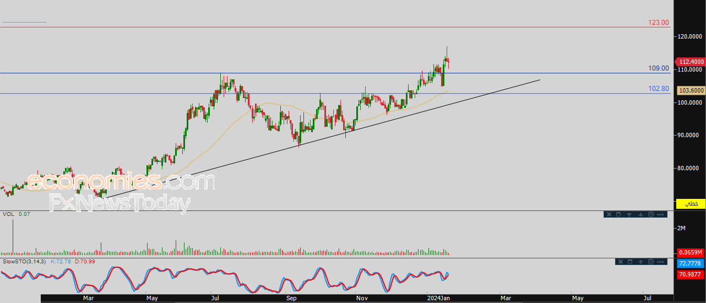Move the VOL panel up

pos(629,214)
